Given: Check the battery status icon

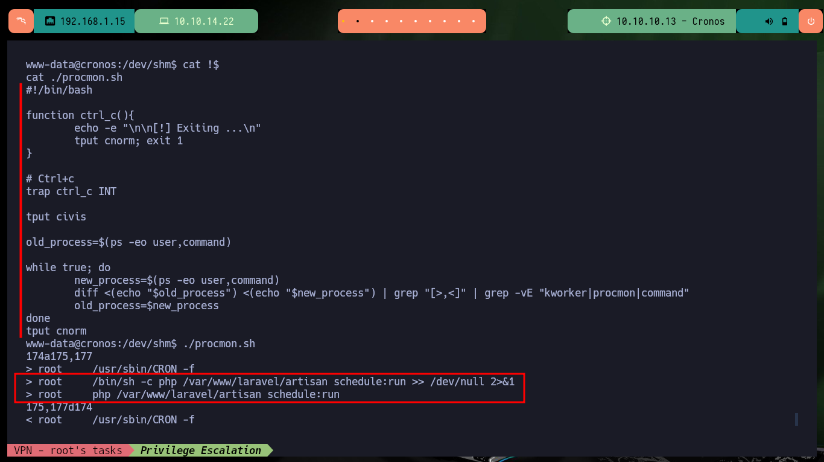Looking at the screenshot, I should [x=784, y=21].
